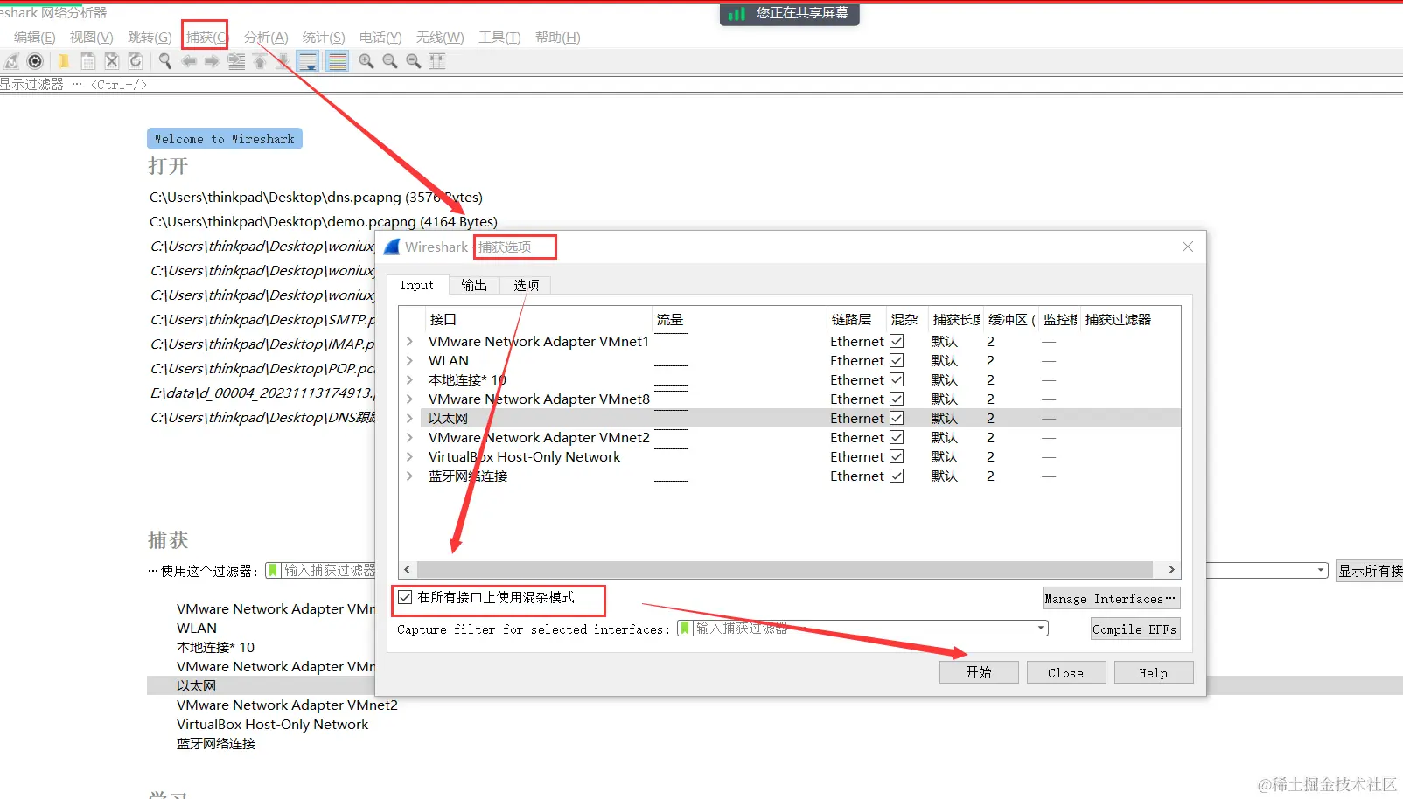The width and height of the screenshot is (1403, 799).
Task: Click the restart capture shark-fin icon
Action: tap(11, 61)
